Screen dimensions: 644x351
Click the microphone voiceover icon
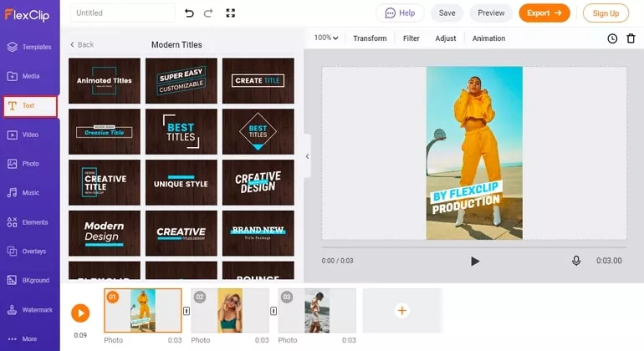(x=576, y=261)
